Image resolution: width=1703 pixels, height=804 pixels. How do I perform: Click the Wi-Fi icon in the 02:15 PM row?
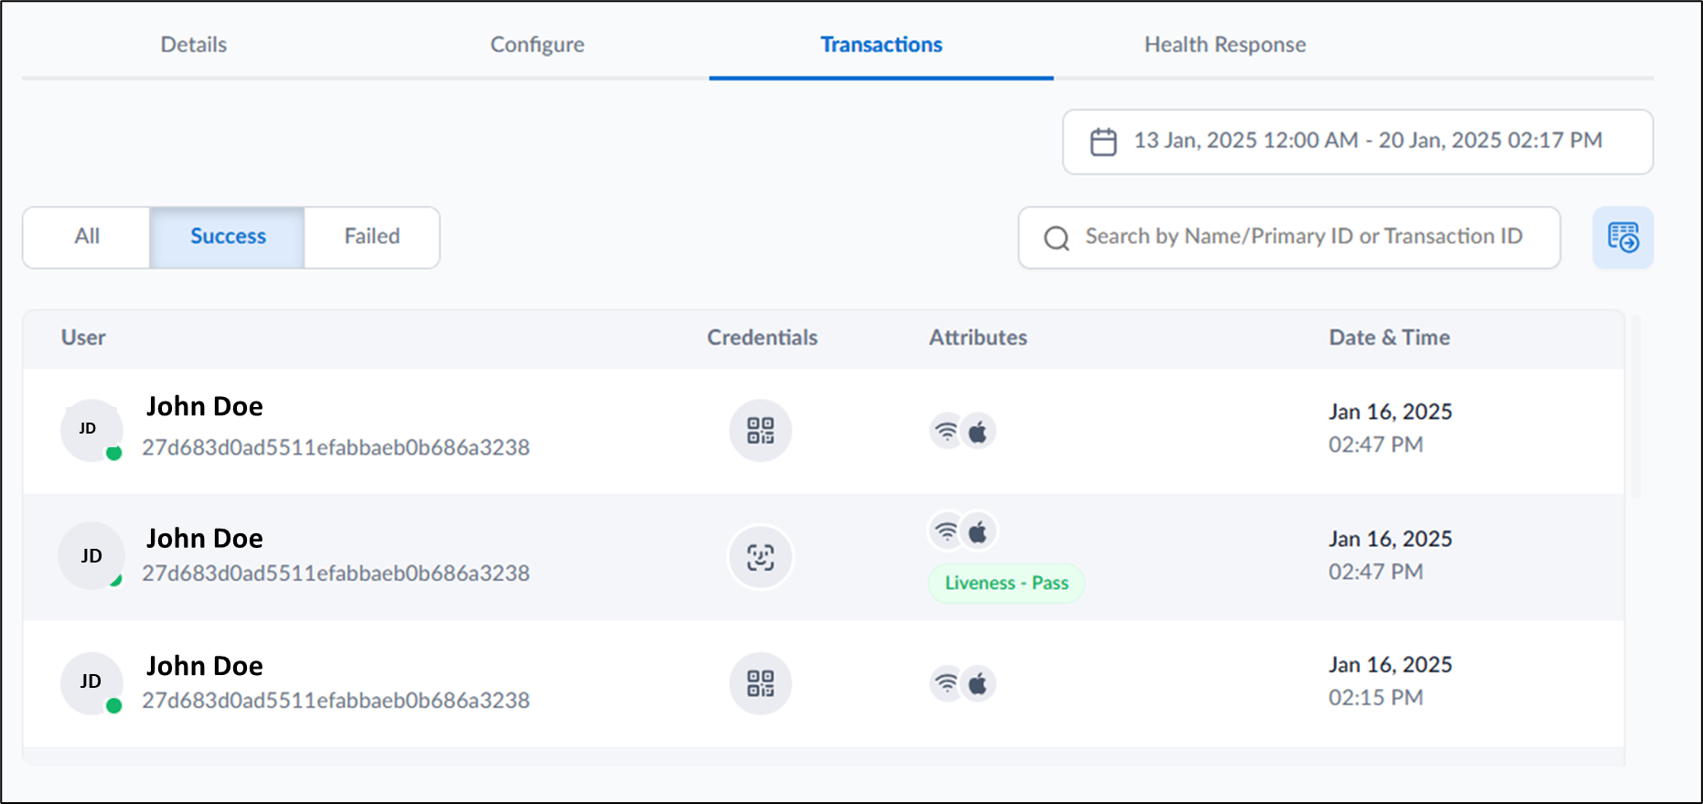point(947,683)
